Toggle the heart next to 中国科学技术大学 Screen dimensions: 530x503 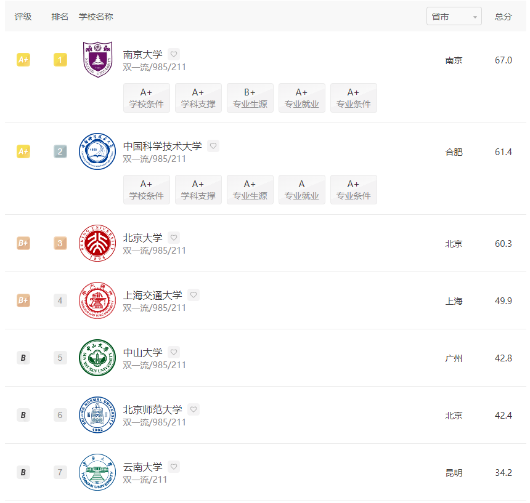click(213, 146)
